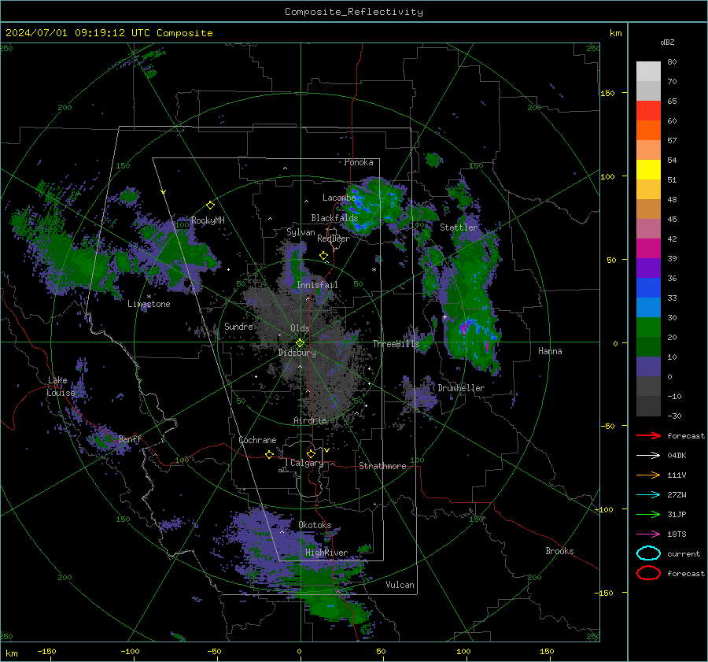
Task: Click the Vulcan town label
Action: (x=400, y=585)
